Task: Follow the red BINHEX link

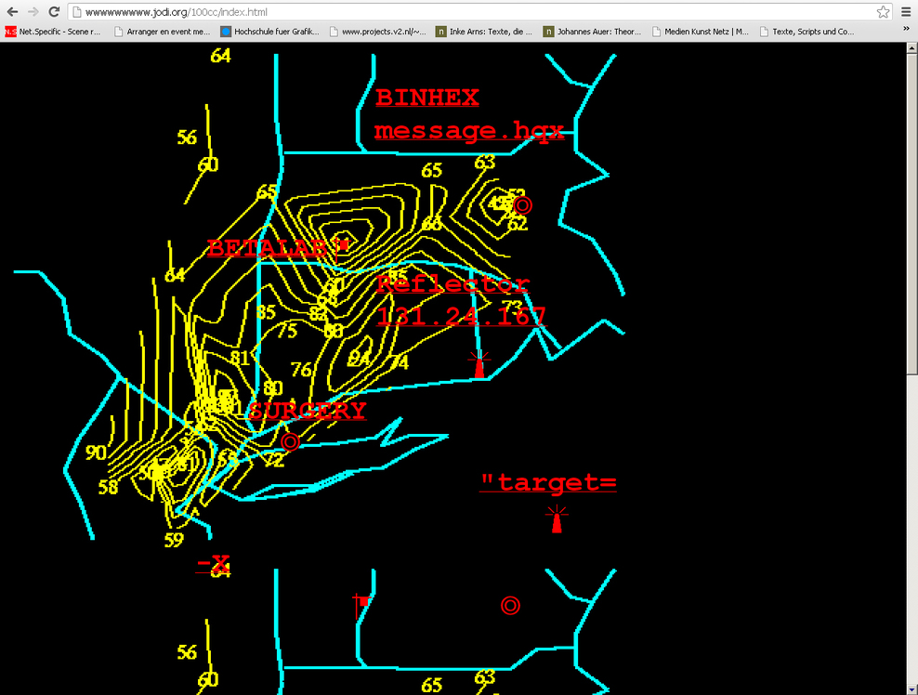Action: pos(426,98)
